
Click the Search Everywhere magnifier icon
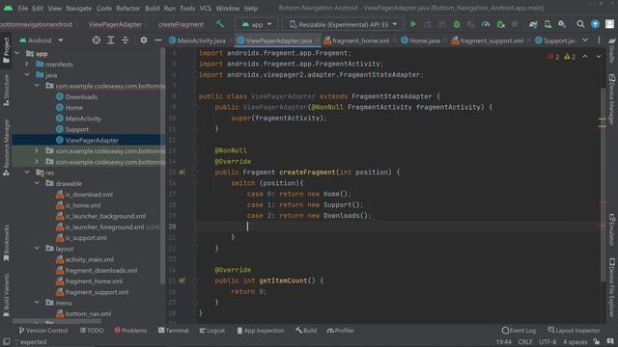point(580,24)
